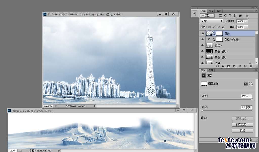Add a layer mask from panel bottom
This screenshot has width=259, height=152.
(228, 66)
